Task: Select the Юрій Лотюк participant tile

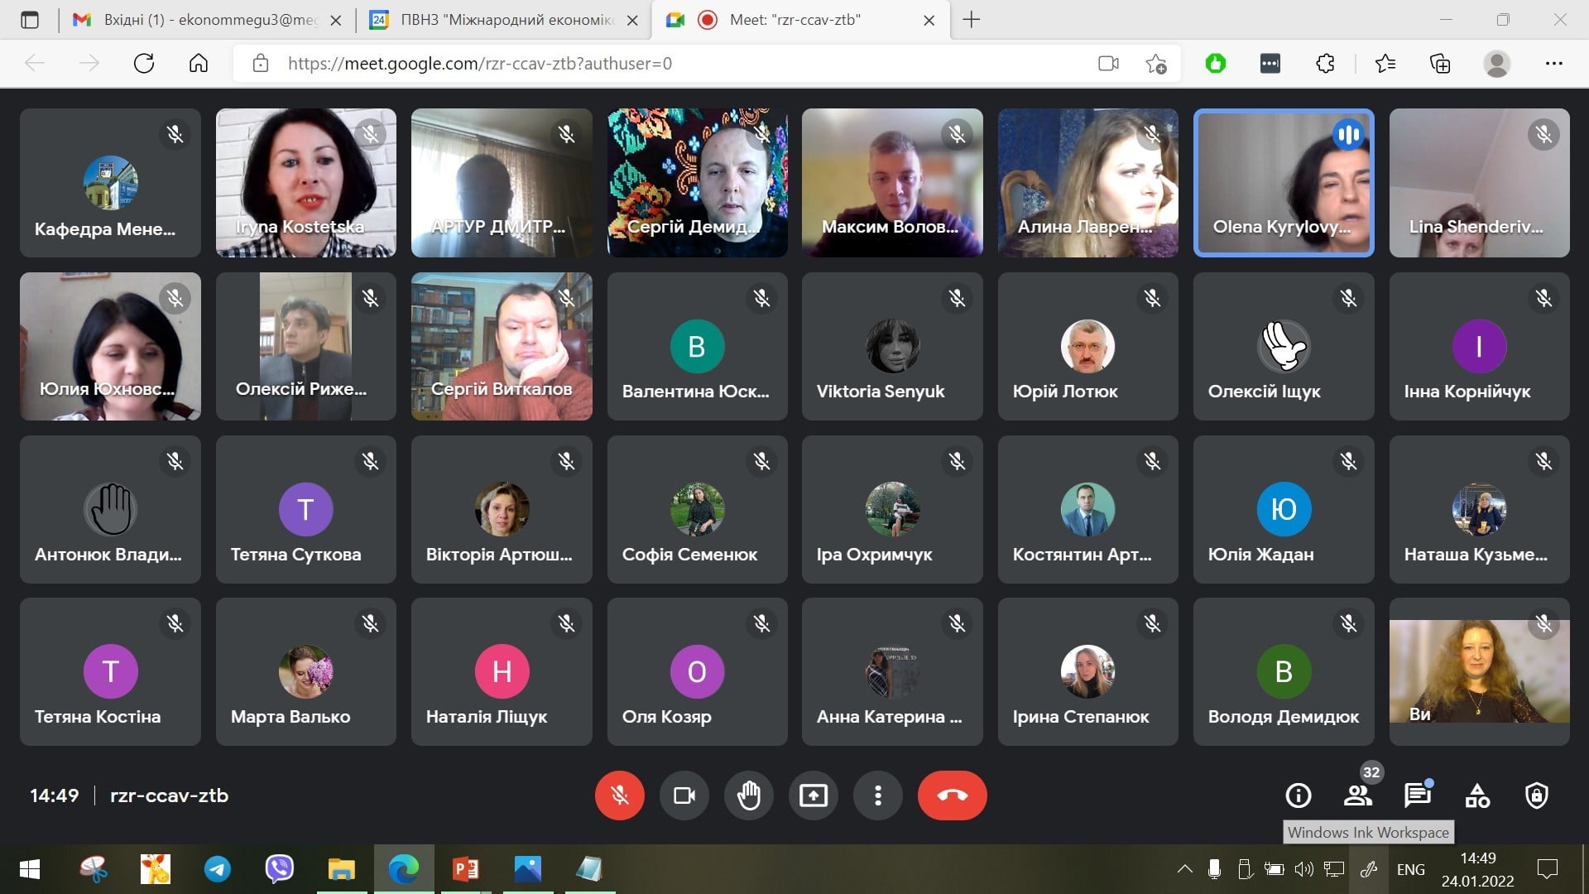Action: [1087, 346]
